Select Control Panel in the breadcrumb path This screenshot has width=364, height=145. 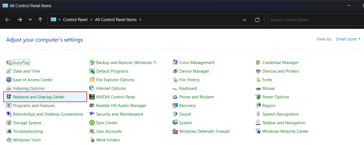point(75,20)
